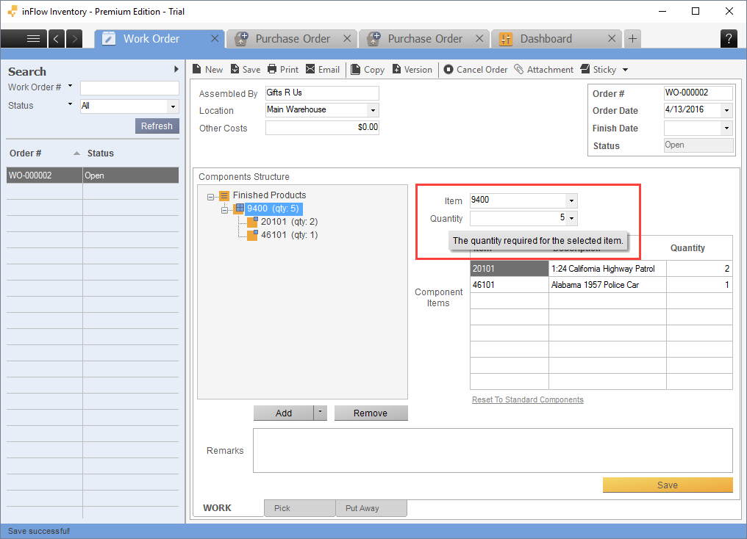Click Cancel Order in toolbar

tap(476, 70)
